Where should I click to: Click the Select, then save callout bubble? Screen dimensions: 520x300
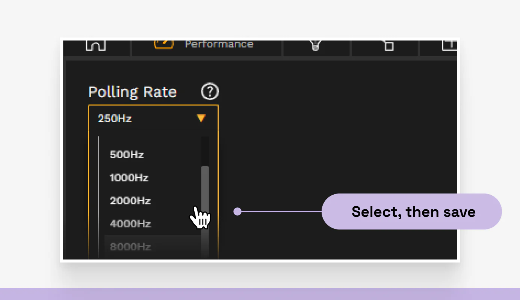[x=413, y=211]
